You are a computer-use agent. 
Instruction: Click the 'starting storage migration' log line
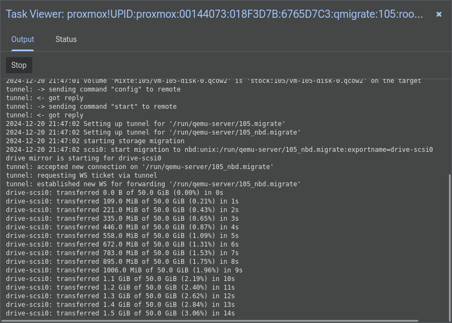(95, 141)
